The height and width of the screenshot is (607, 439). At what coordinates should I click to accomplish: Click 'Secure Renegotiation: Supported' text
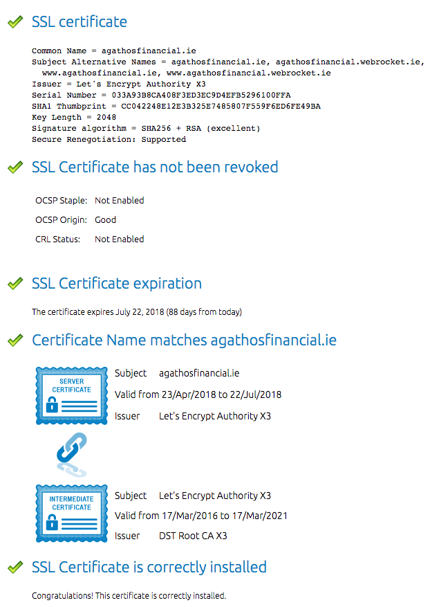click(x=109, y=139)
